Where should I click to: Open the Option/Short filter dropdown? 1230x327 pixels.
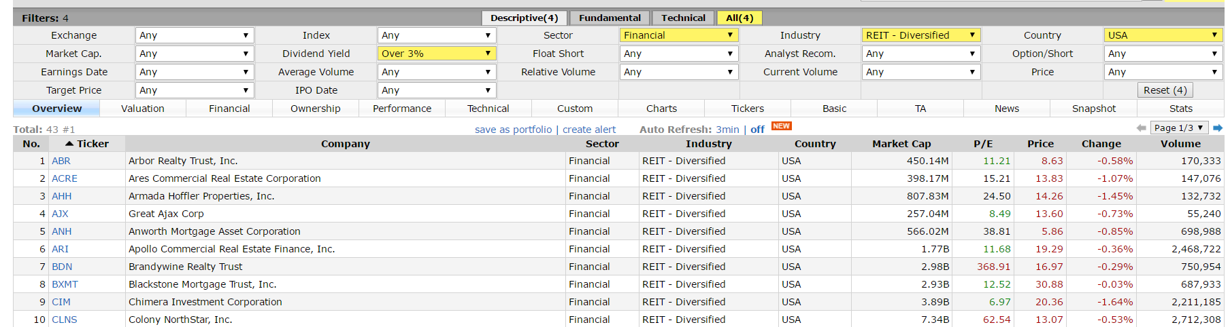pyautogui.click(x=1163, y=54)
